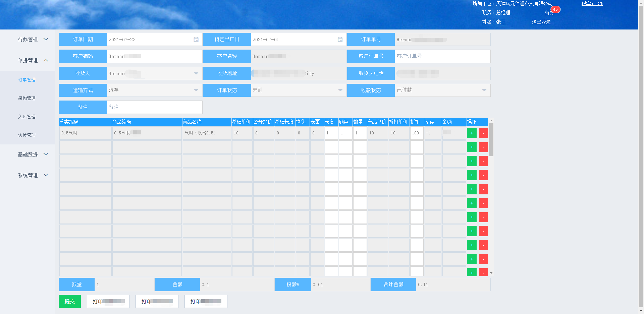Expand the 待办管理 sidebar menu

[x=33, y=40]
